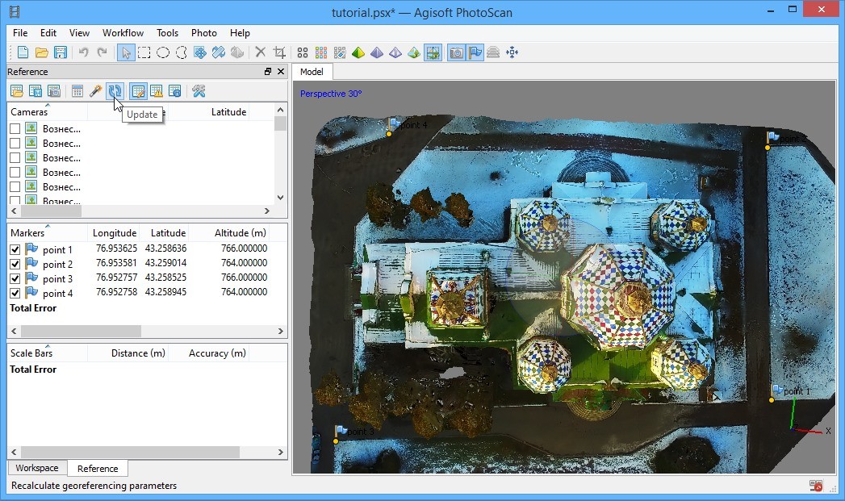Image resolution: width=845 pixels, height=501 pixels.
Task: Export reference data in Reference pane
Action: 36,91
